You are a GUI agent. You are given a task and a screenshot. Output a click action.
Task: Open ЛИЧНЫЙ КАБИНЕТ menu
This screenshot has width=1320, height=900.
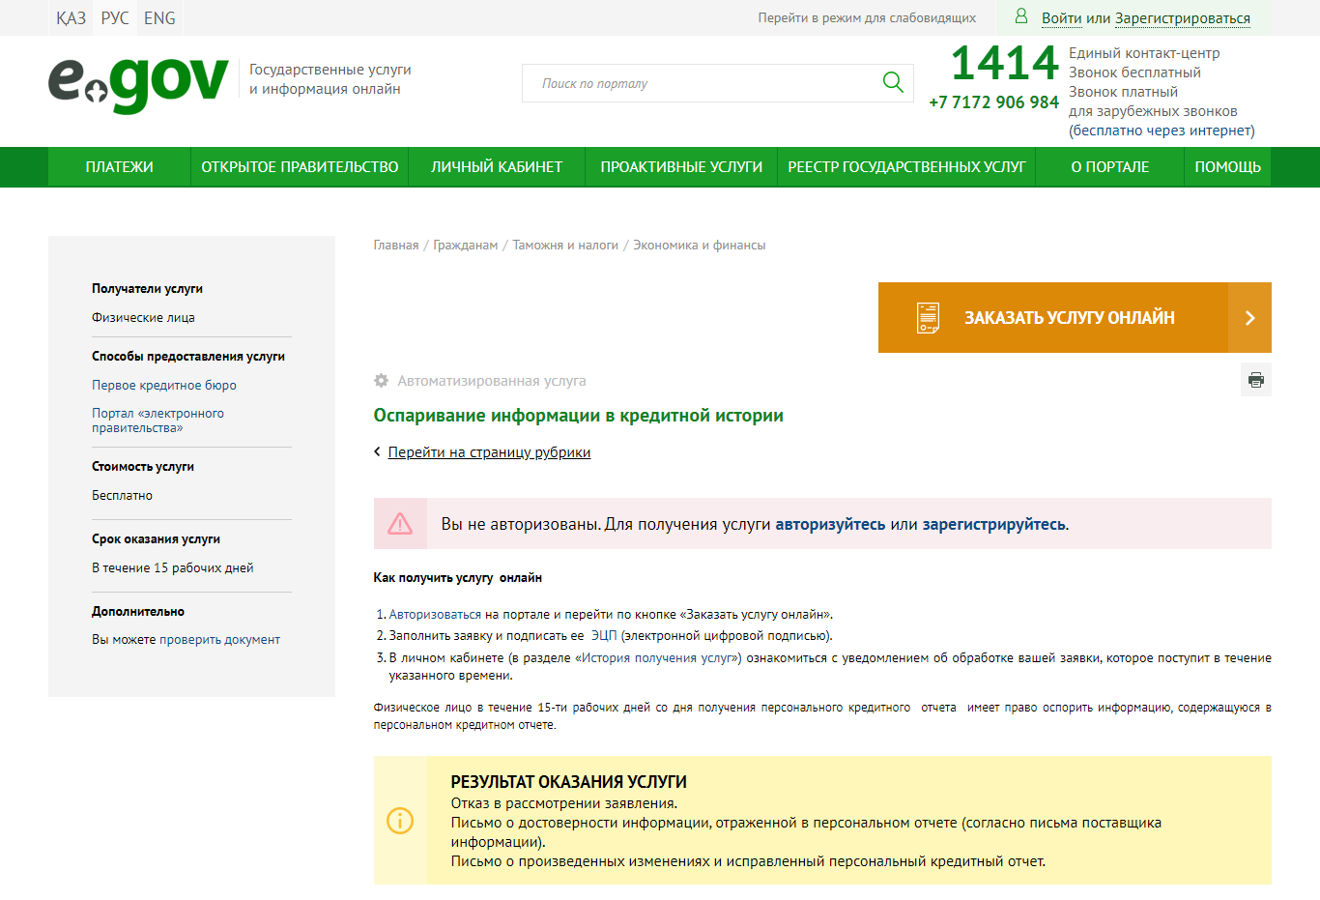pyautogui.click(x=497, y=167)
